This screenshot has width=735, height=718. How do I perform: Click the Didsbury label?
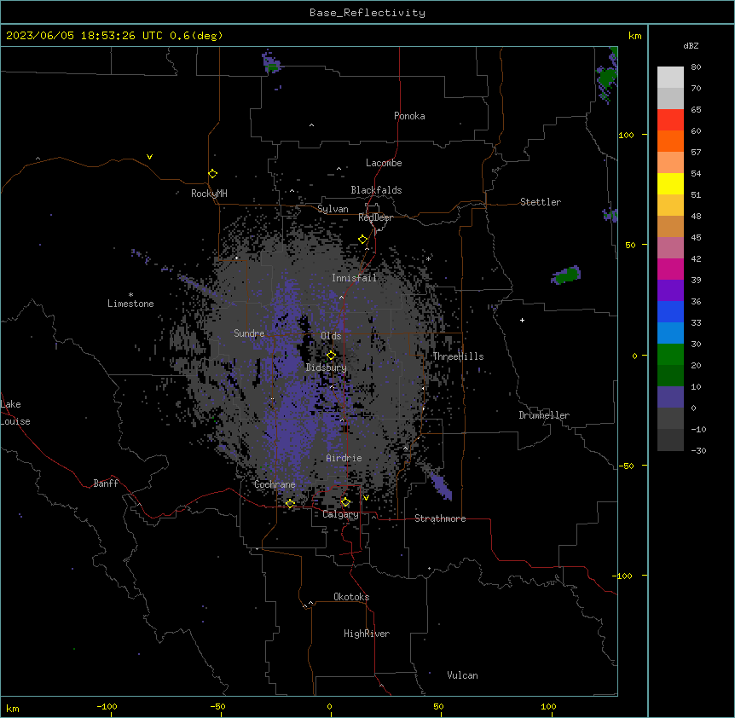pos(327,368)
